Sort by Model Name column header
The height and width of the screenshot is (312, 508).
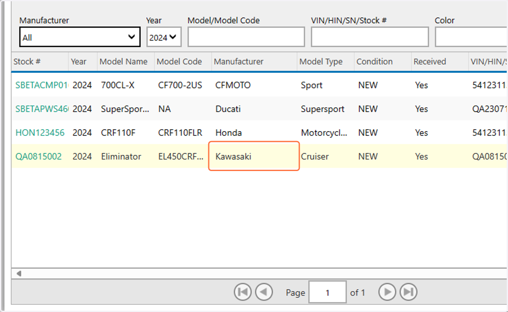(126, 61)
